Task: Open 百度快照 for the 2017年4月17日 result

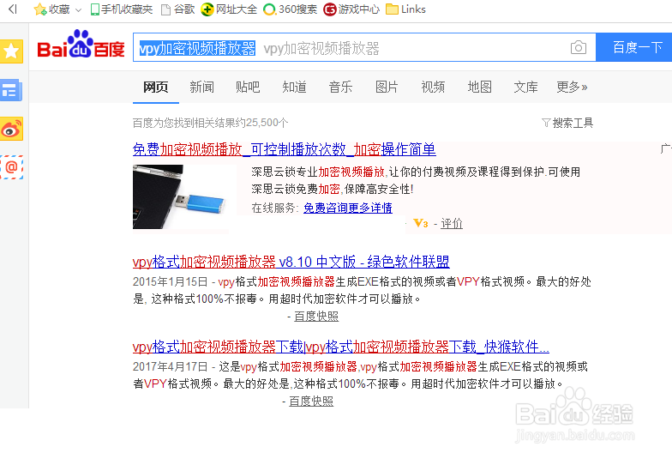Action: [311, 402]
